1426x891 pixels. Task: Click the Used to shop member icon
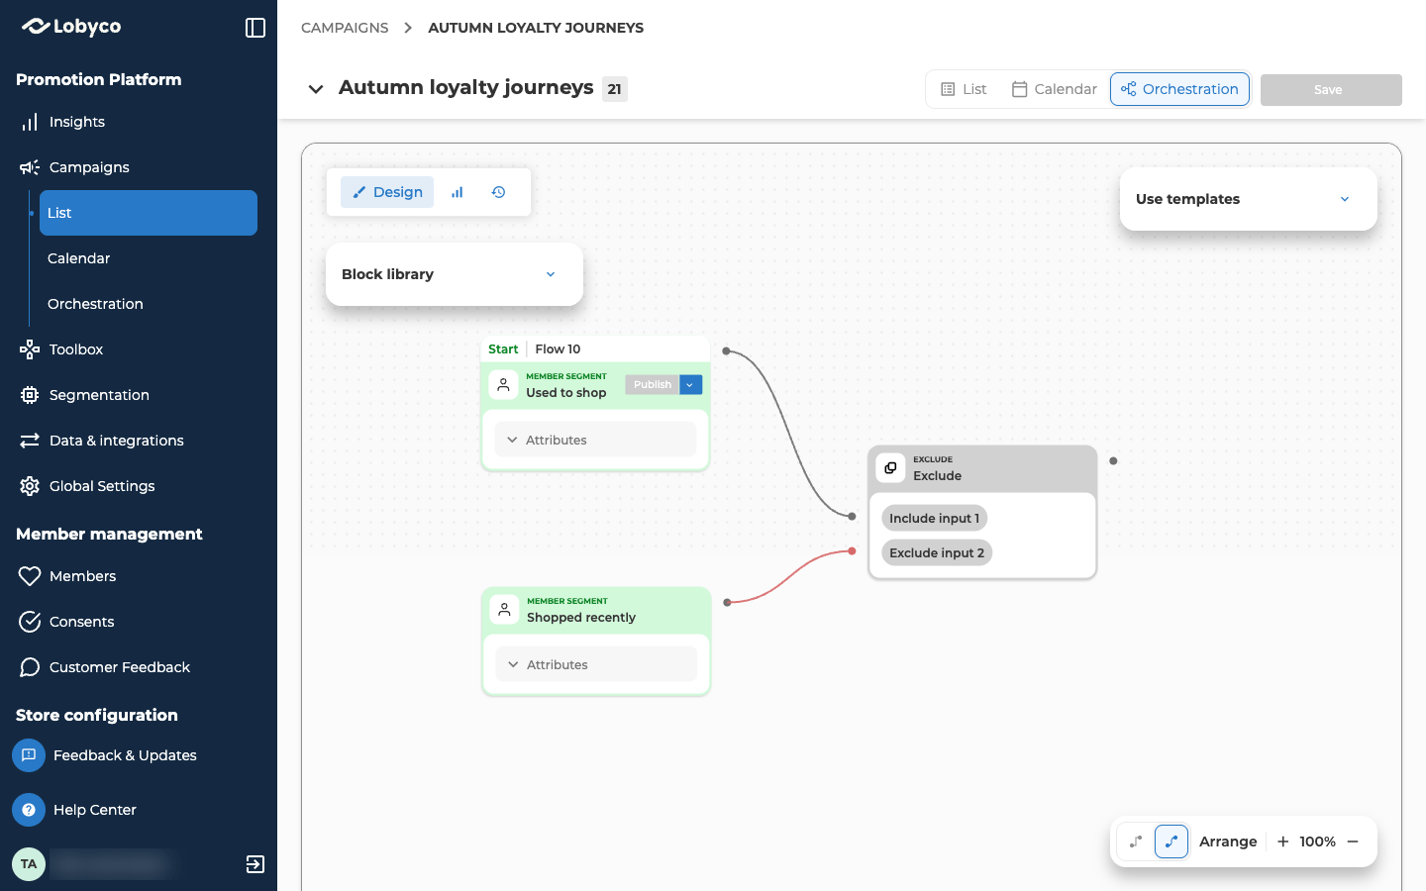coord(503,385)
